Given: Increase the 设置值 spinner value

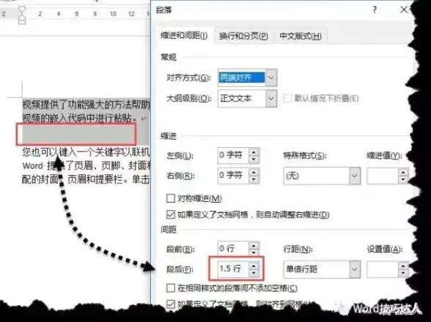Looking at the screenshot, I should click(403, 266).
